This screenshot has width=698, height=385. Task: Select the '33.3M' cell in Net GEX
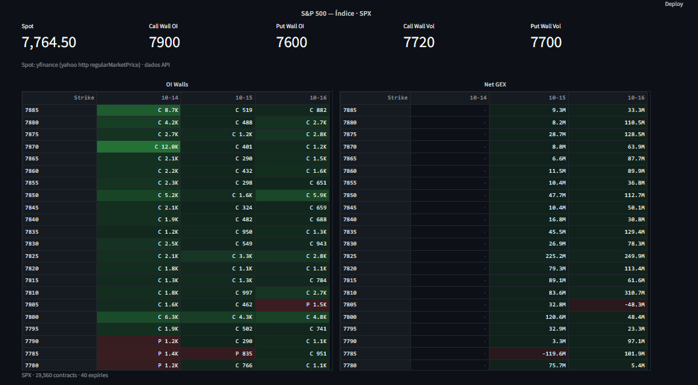tap(608, 110)
